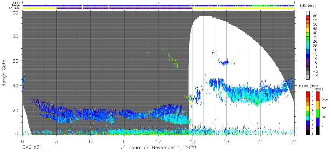
Task: Click the x-axis tick label '3'
Action: (56, 141)
